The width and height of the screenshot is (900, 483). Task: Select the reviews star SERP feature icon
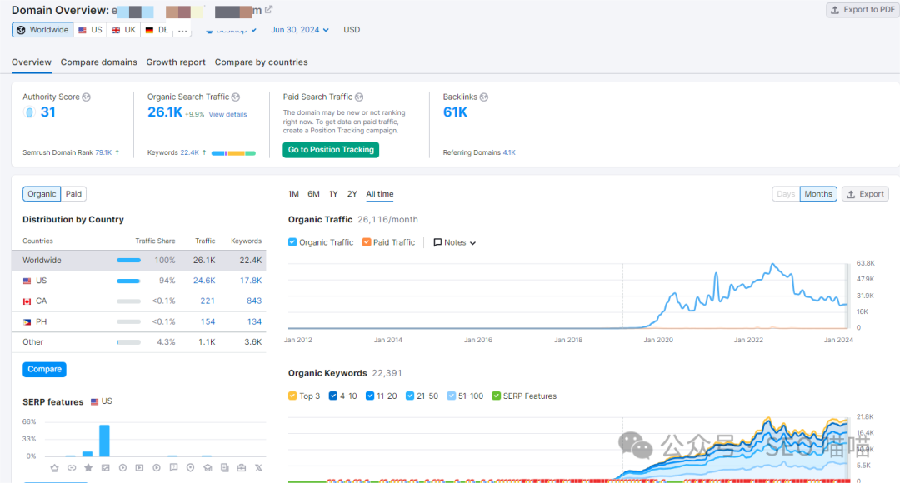point(88,468)
